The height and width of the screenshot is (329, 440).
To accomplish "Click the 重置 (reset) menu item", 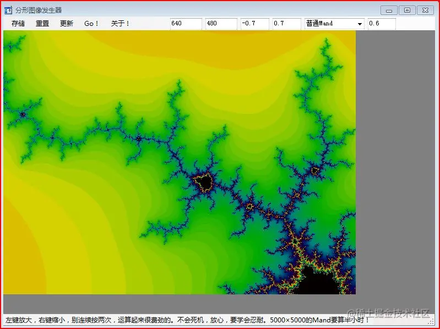I will point(42,24).
